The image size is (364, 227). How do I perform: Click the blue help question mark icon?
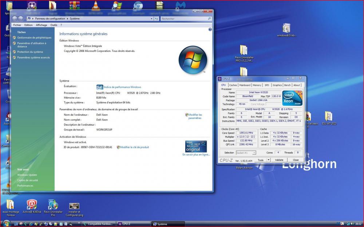(210, 29)
